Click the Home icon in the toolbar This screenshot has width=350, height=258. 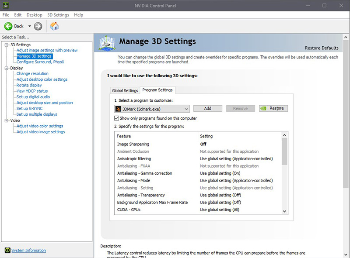[x=54, y=26]
